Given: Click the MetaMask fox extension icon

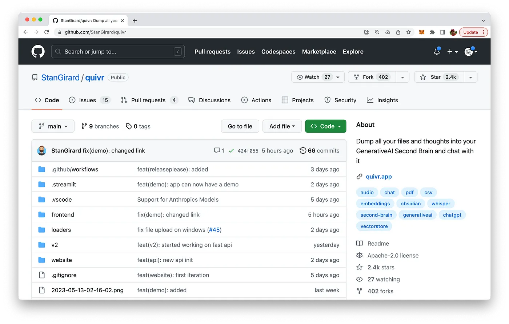Looking at the screenshot, I should (x=422, y=32).
